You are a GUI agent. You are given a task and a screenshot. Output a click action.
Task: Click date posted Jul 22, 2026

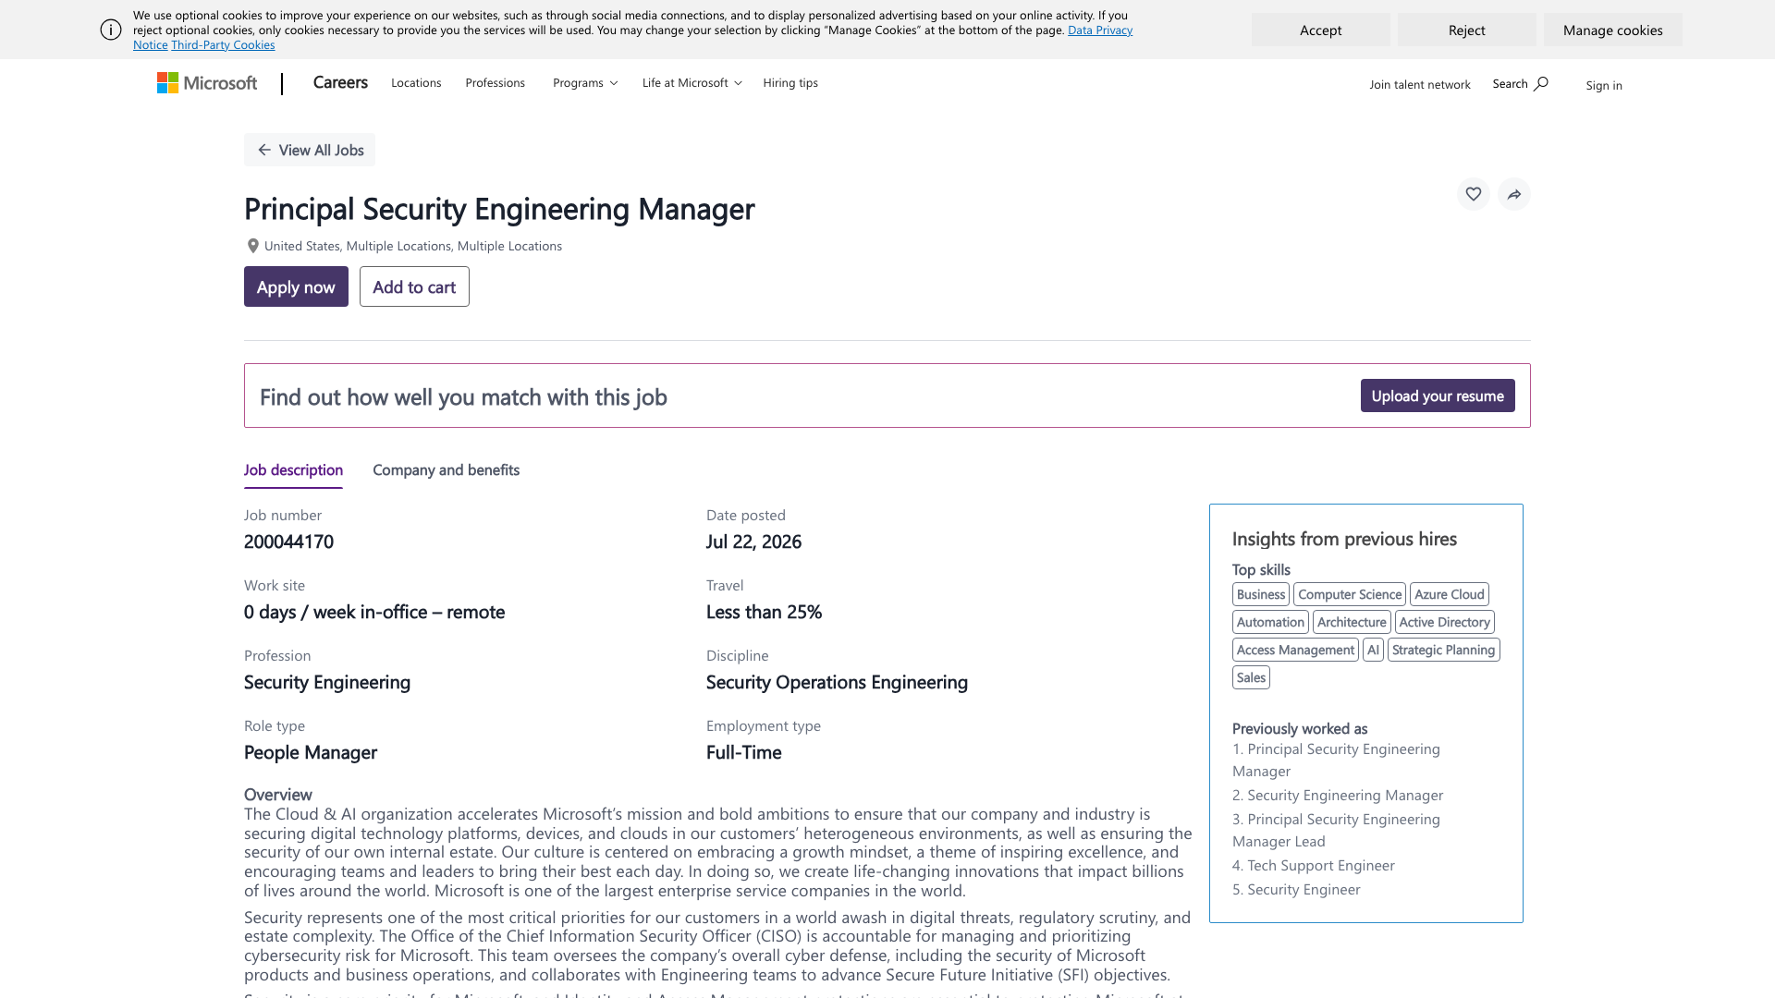[x=753, y=542]
